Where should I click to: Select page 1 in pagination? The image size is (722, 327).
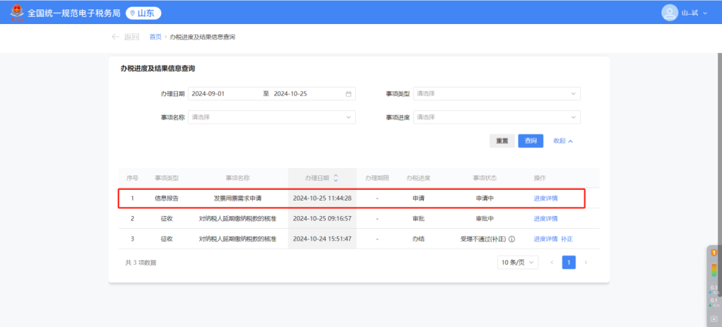[569, 263]
